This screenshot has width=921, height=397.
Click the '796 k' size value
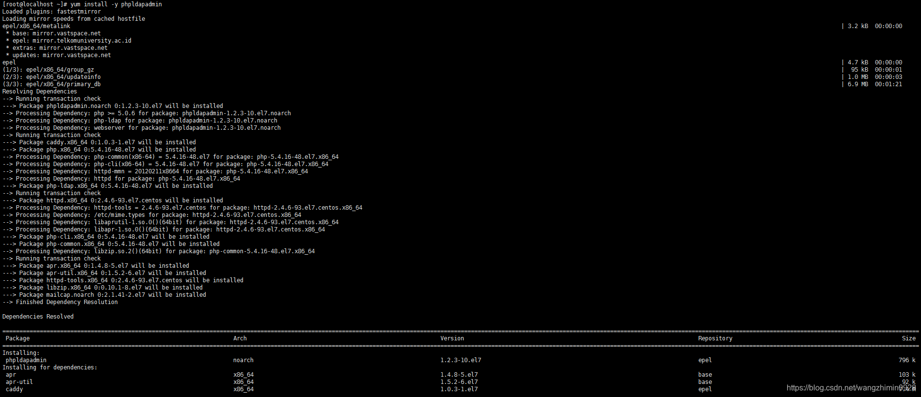click(907, 360)
